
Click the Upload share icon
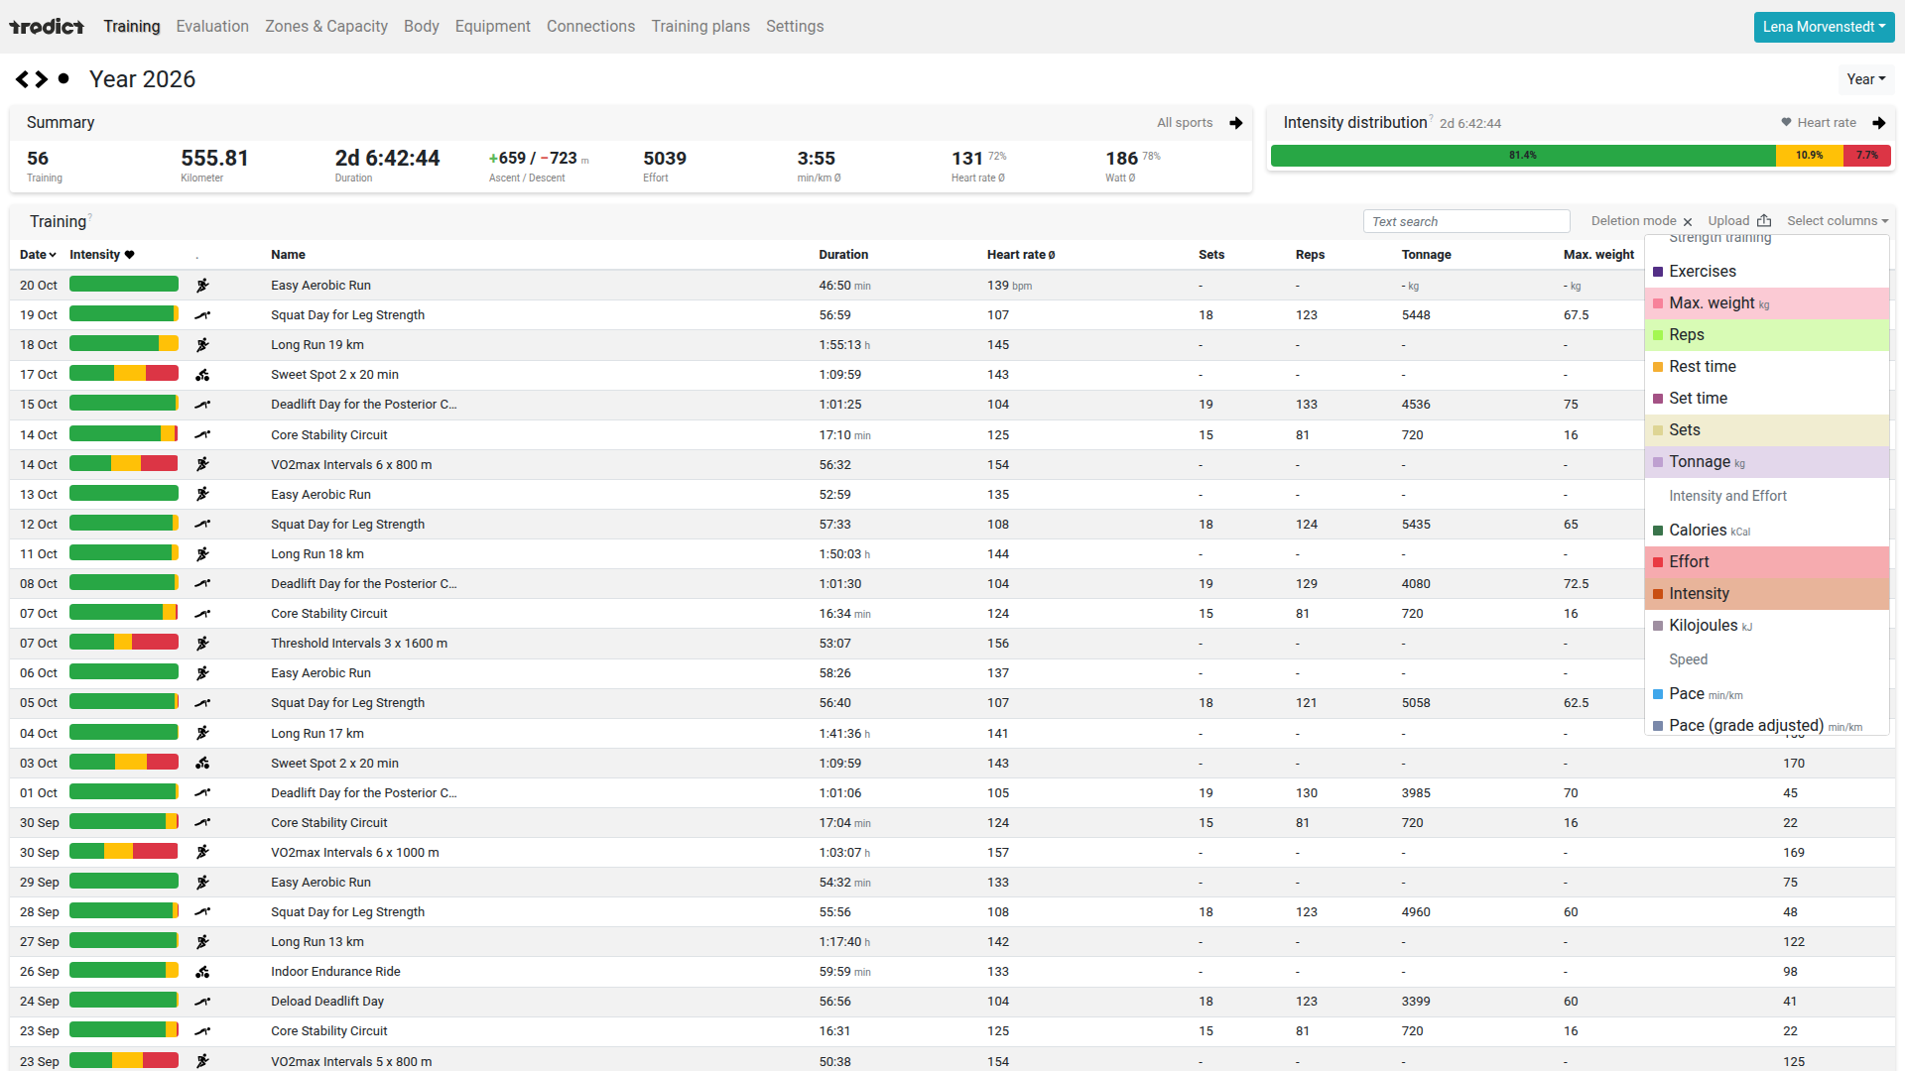click(1764, 221)
